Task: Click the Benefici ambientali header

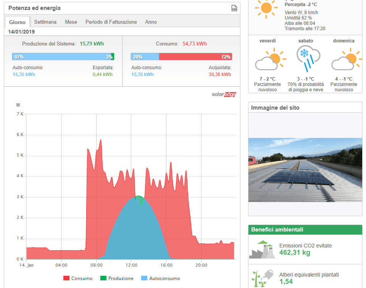Action: click(x=305, y=230)
